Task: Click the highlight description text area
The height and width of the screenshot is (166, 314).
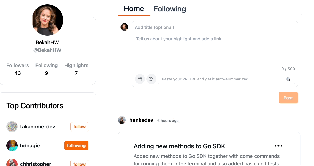Action: pyautogui.click(x=214, y=49)
